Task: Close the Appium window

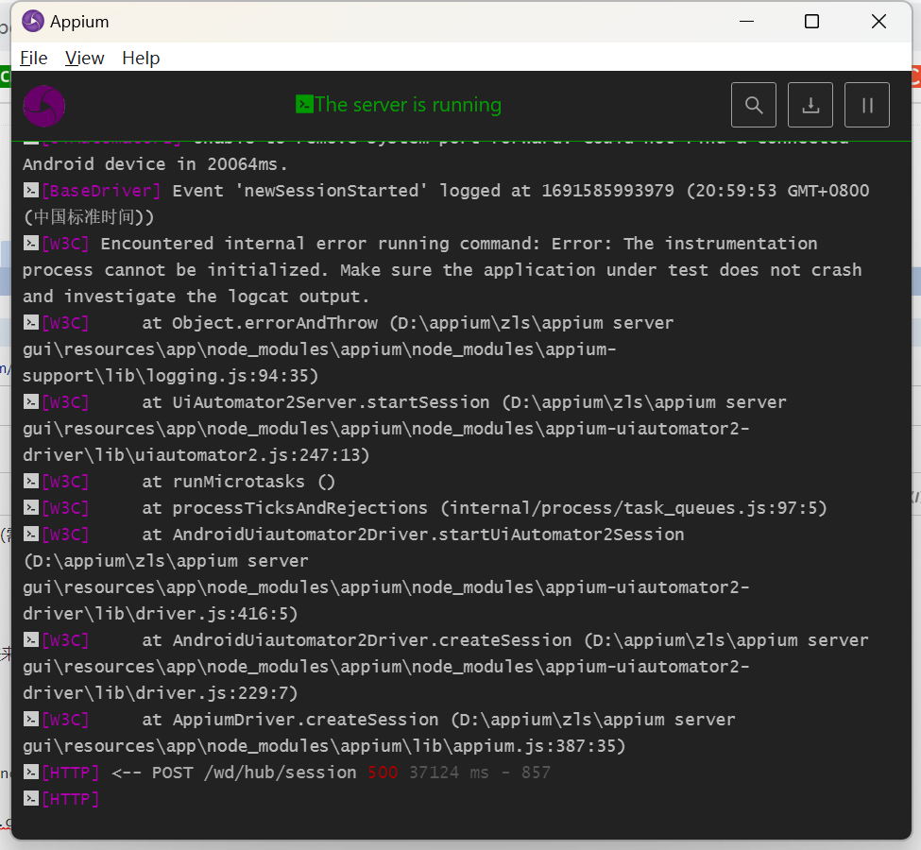Action: tap(878, 22)
